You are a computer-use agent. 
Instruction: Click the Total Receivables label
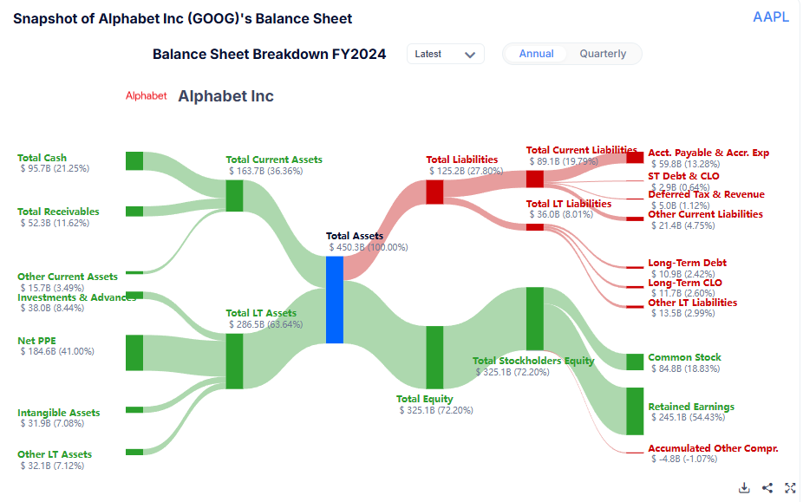(58, 212)
